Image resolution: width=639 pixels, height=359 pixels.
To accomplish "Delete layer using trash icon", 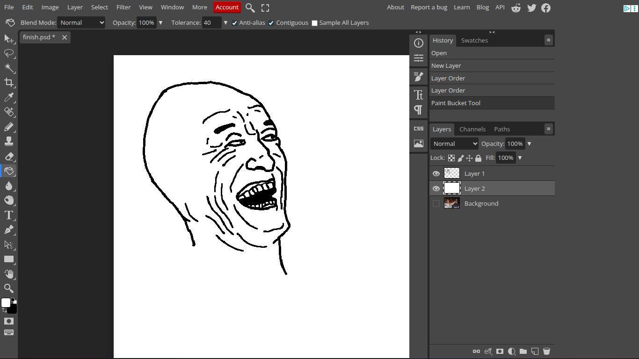I will tap(546, 352).
